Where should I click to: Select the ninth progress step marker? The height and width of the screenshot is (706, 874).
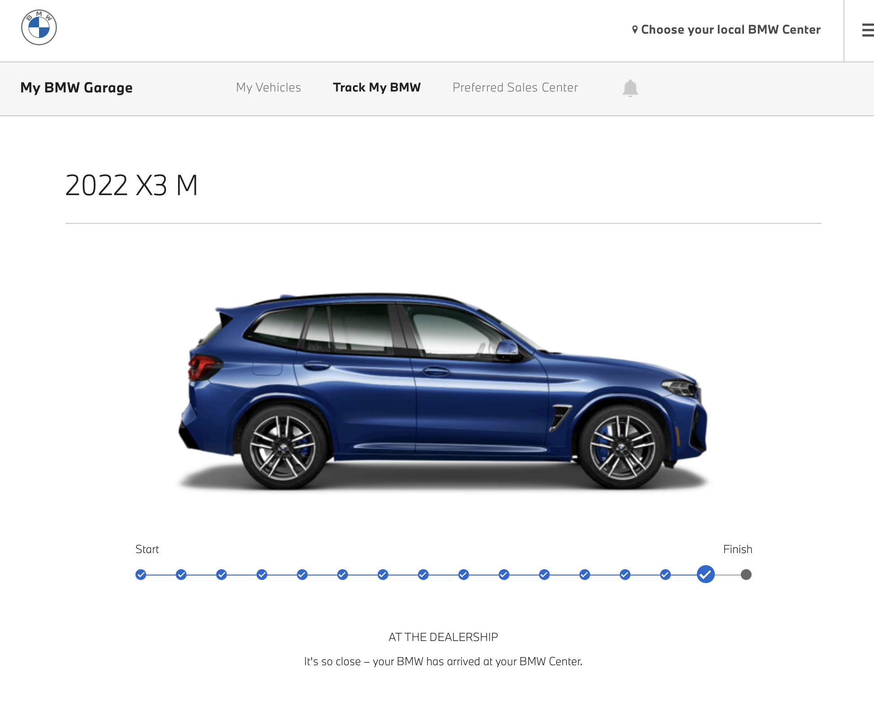[464, 575]
